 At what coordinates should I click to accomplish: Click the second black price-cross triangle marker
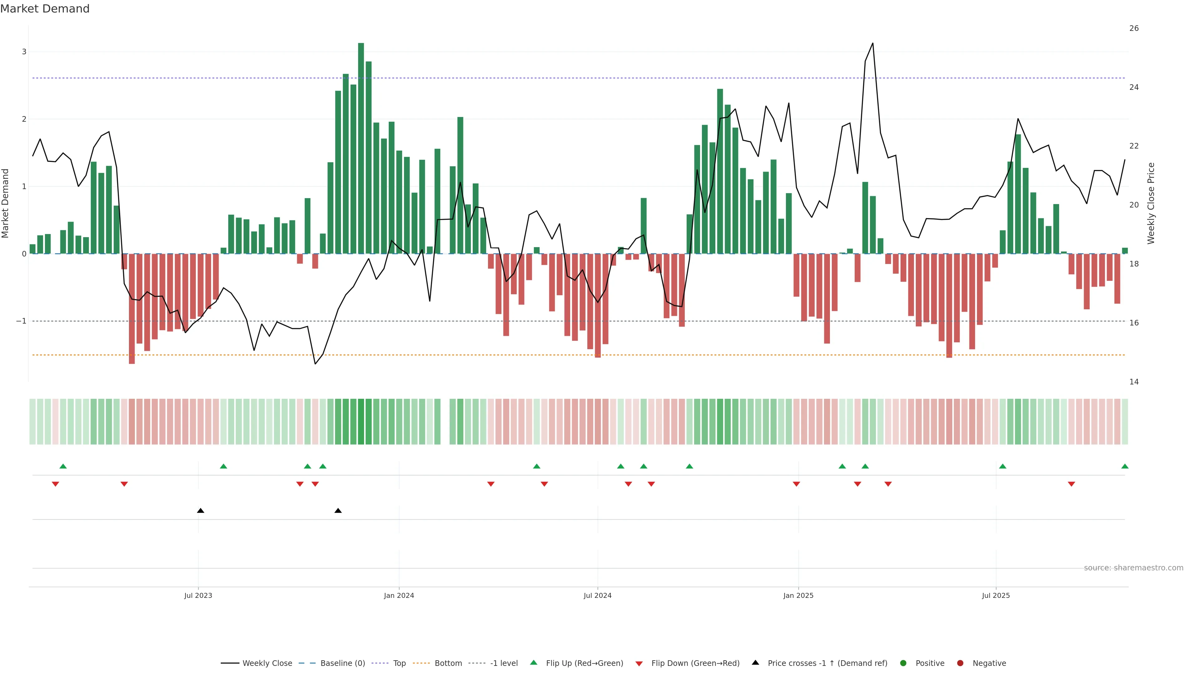click(338, 511)
